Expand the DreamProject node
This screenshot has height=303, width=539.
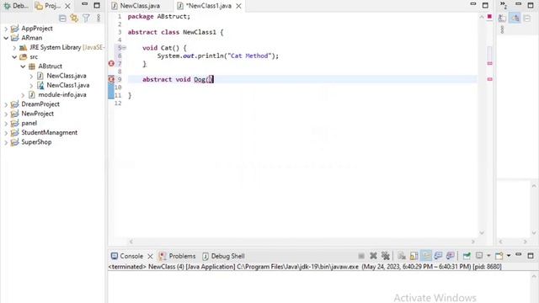coord(6,104)
